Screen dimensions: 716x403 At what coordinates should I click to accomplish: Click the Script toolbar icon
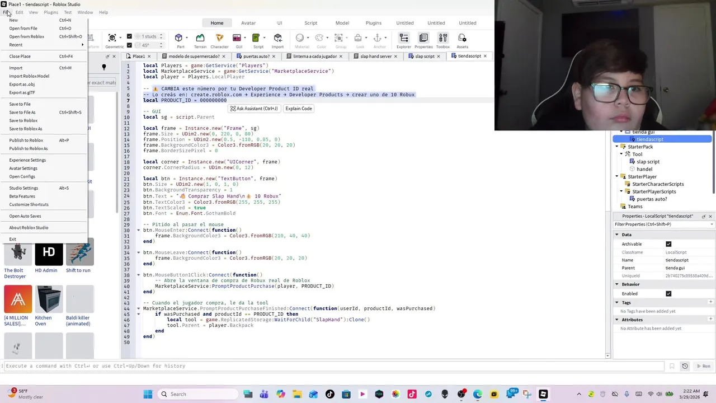[x=257, y=38]
